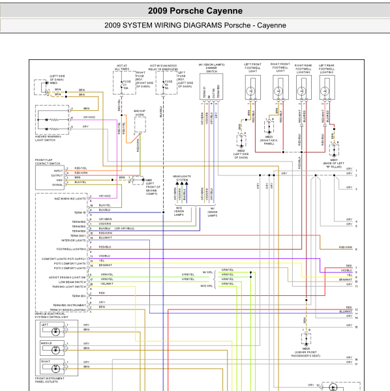Click the "W/O DRL" label
This screenshot has width=390, height=391.
point(206,286)
